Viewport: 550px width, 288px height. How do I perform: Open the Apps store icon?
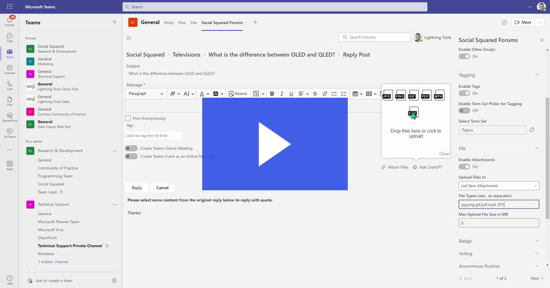pyautogui.click(x=10, y=165)
